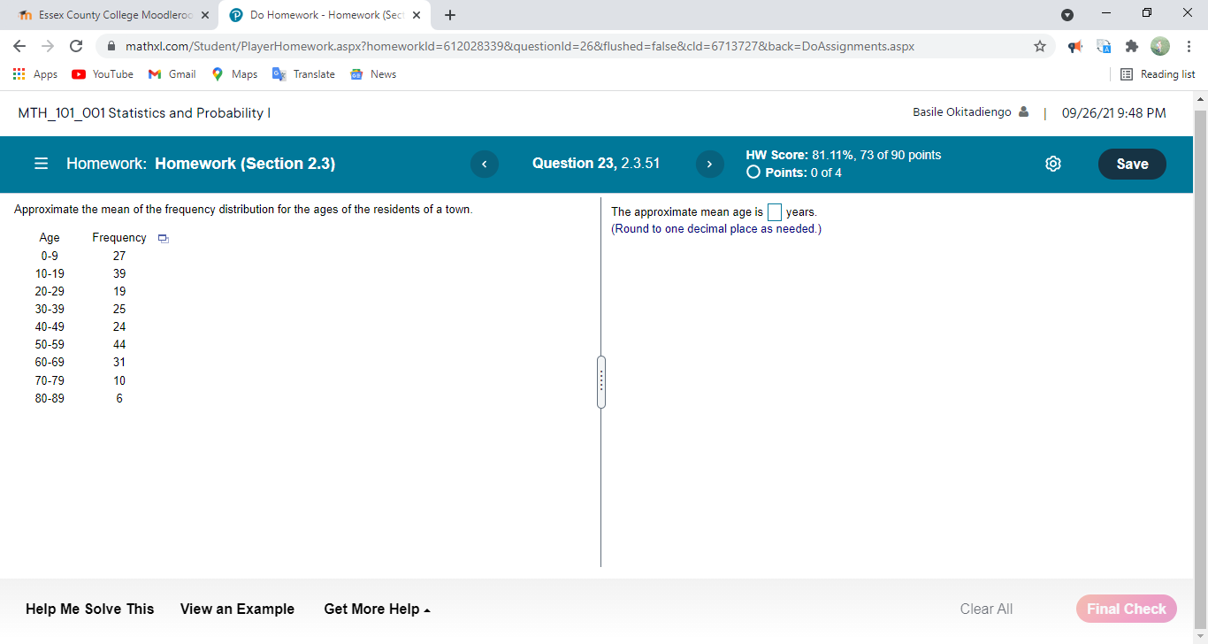The width and height of the screenshot is (1208, 644).
Task: Open the Reading list
Action: click(x=1158, y=74)
